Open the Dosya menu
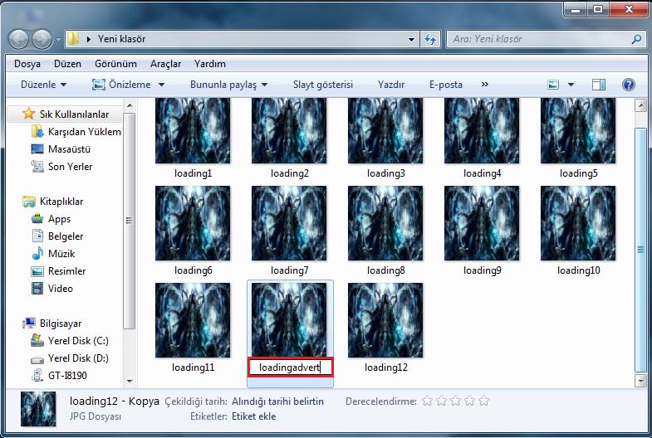 [x=27, y=64]
